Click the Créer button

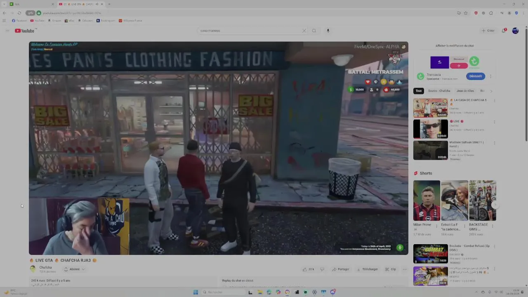(x=488, y=31)
